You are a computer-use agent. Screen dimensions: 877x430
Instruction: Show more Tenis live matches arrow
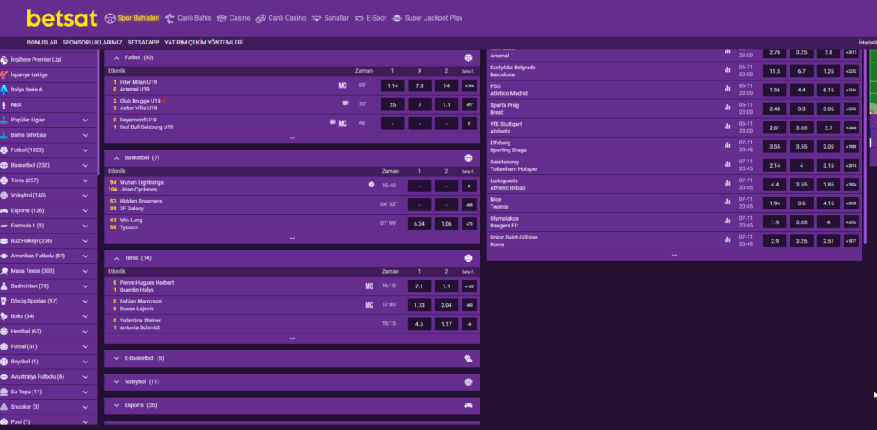click(292, 339)
